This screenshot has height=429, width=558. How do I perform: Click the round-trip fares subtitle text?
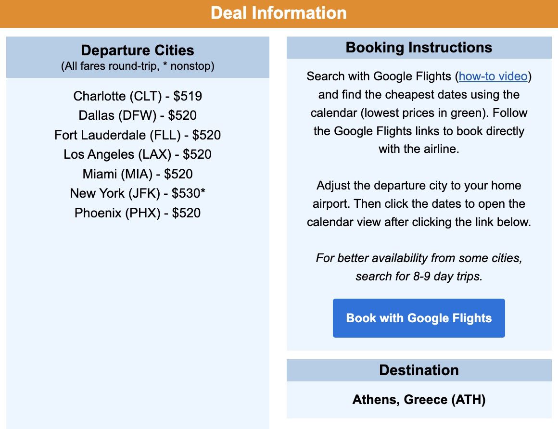[x=137, y=66]
